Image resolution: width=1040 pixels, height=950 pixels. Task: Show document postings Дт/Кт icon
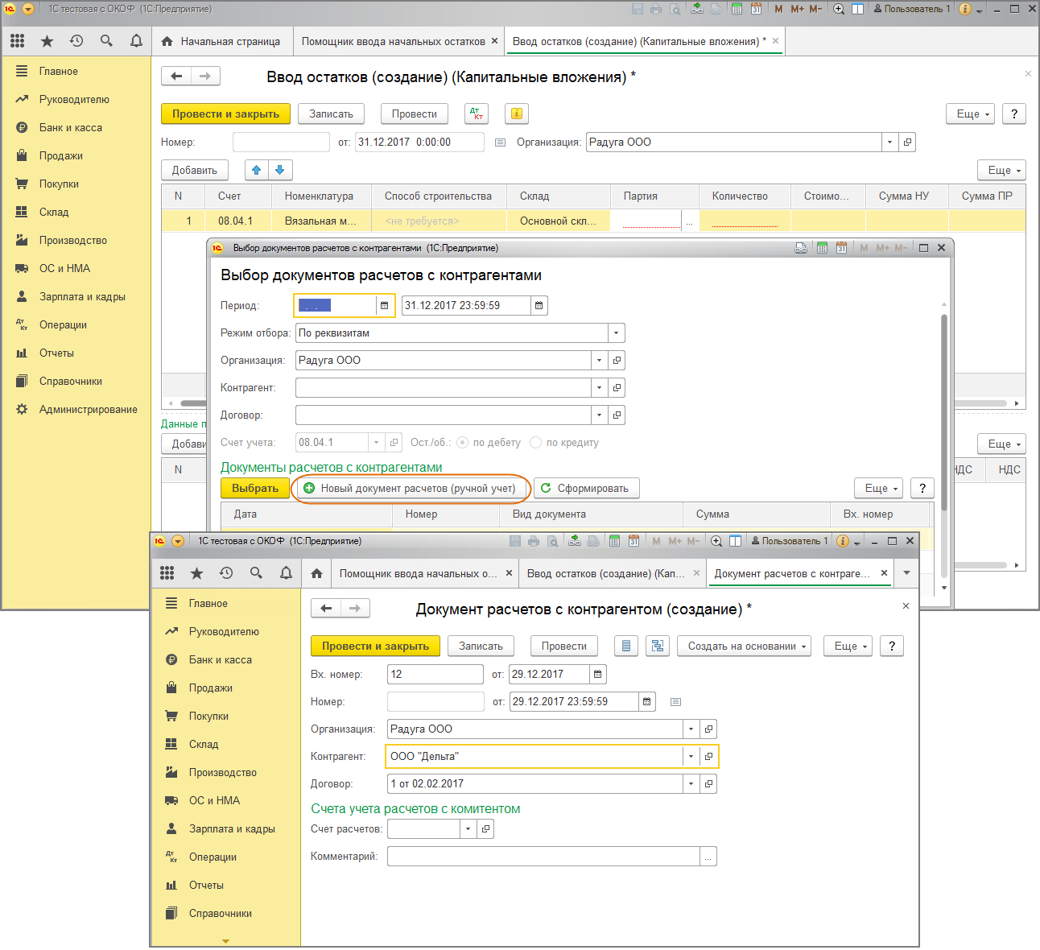click(x=477, y=114)
